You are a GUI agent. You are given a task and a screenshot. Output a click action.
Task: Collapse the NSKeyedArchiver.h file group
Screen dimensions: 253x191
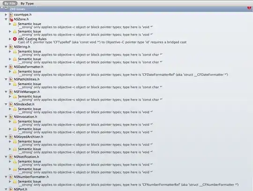pyautogui.click(x=6, y=137)
